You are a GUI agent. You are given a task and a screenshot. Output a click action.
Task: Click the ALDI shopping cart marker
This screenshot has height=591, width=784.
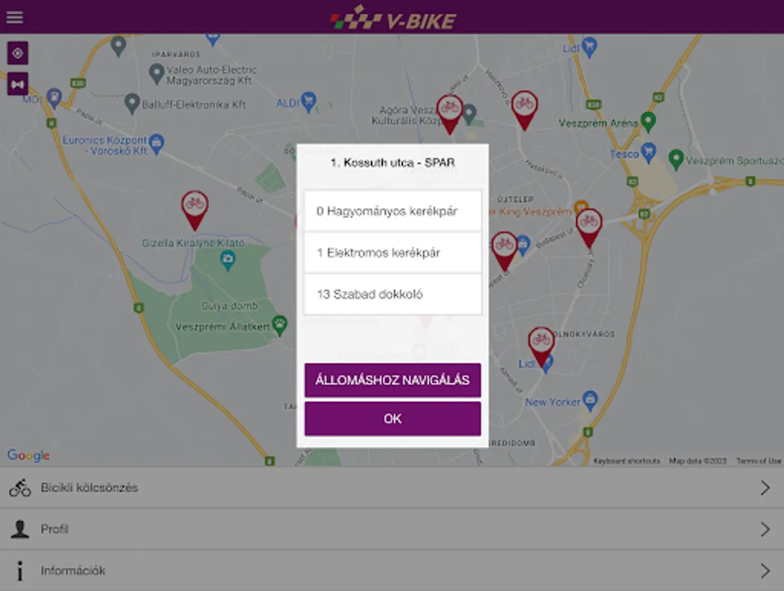(309, 102)
